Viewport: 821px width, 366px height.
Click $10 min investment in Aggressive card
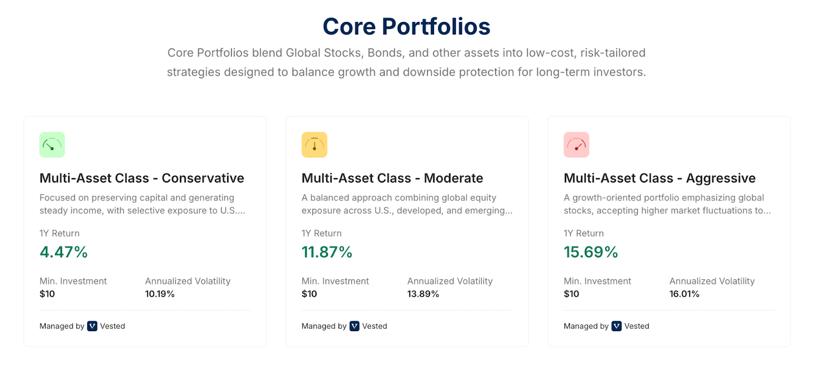pyautogui.click(x=571, y=294)
